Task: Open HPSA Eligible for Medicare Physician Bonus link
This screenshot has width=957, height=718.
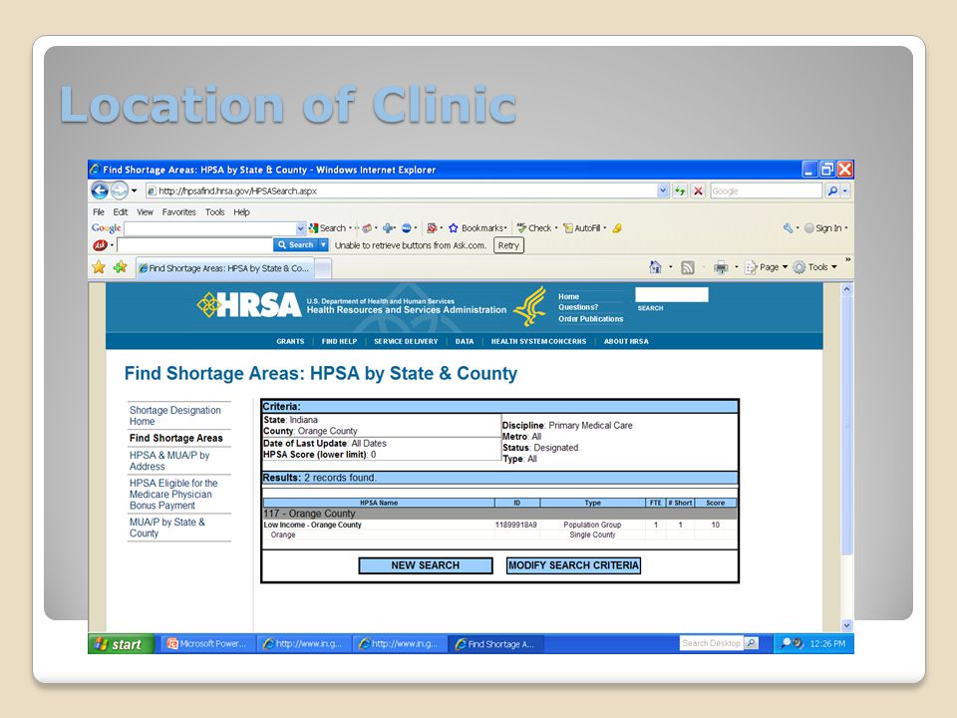Action: click(173, 494)
